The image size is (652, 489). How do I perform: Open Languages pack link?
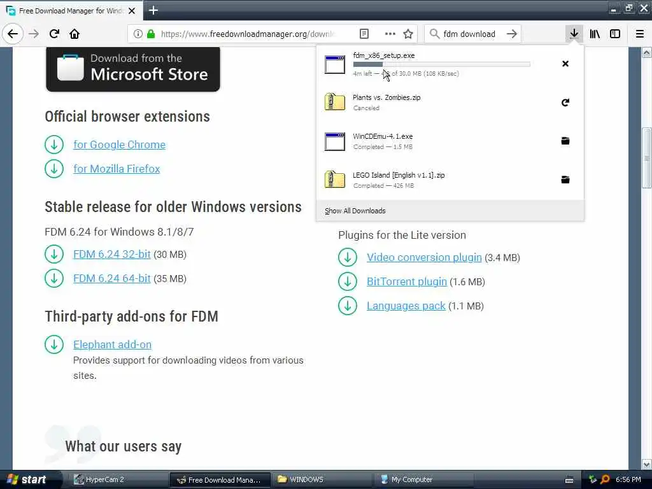(x=406, y=306)
